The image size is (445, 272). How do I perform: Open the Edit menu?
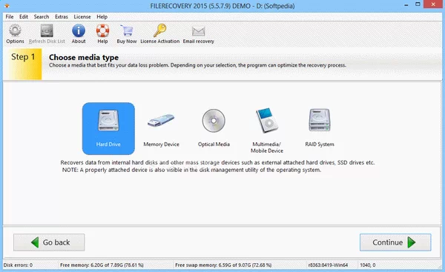coord(24,17)
